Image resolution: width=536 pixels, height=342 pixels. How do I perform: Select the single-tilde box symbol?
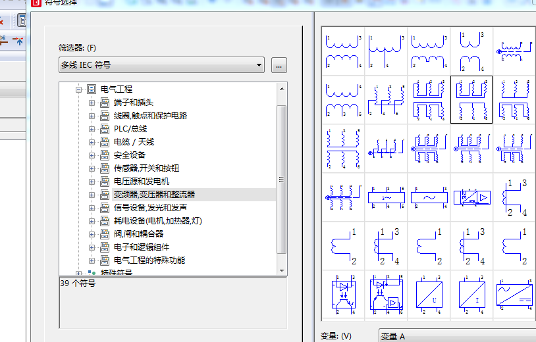point(430,198)
